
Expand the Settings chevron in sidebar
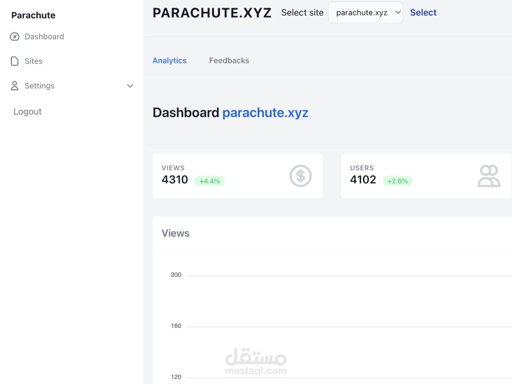pyautogui.click(x=130, y=86)
